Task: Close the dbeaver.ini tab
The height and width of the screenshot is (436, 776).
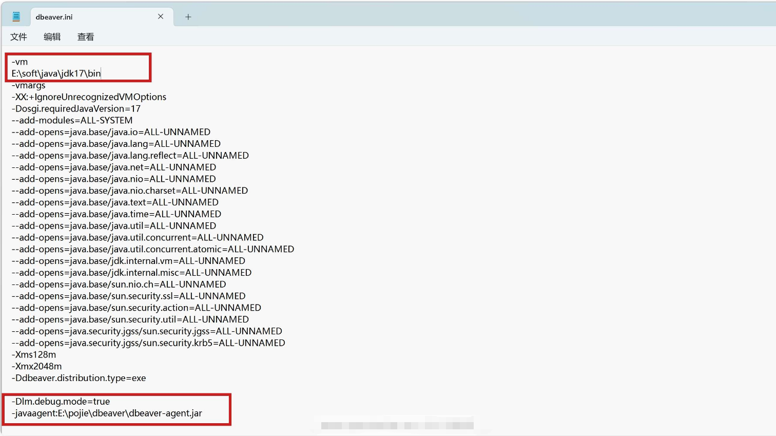Action: click(161, 16)
